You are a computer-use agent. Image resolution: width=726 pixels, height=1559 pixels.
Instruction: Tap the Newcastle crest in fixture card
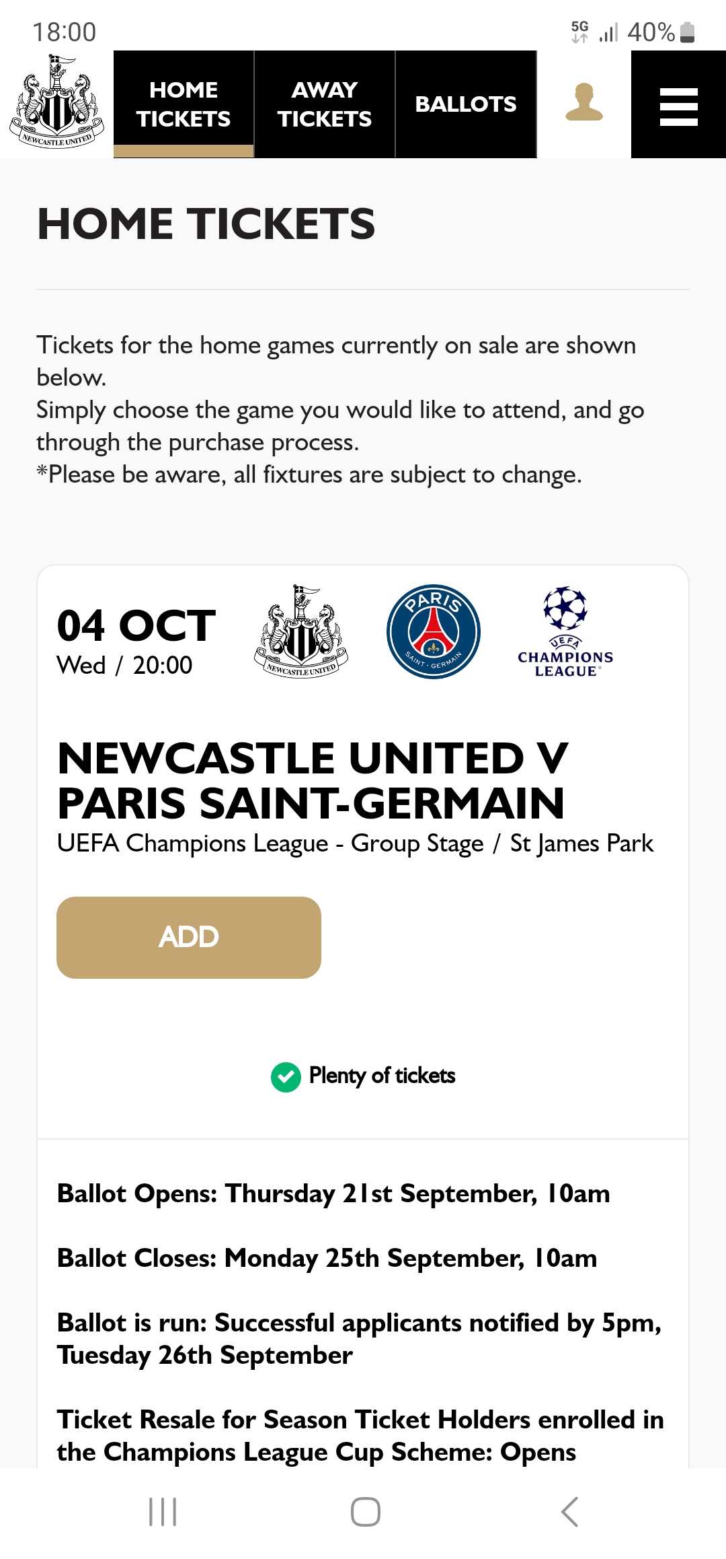302,631
